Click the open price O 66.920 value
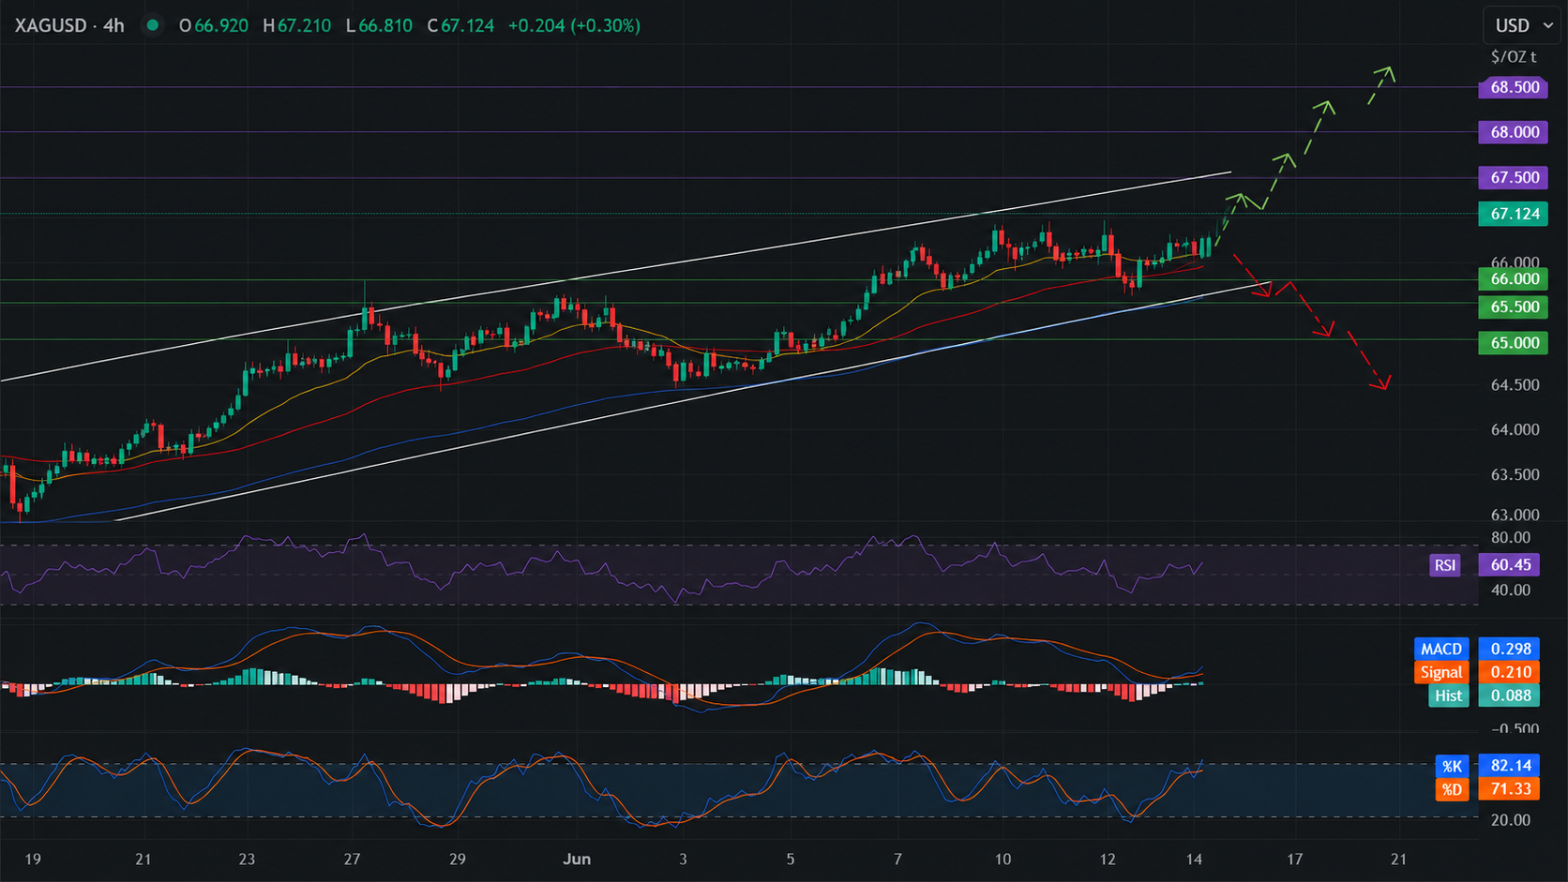The width and height of the screenshot is (1568, 882). pos(214,25)
